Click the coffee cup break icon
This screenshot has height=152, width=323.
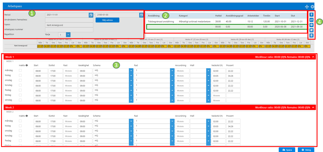tap(312, 30)
